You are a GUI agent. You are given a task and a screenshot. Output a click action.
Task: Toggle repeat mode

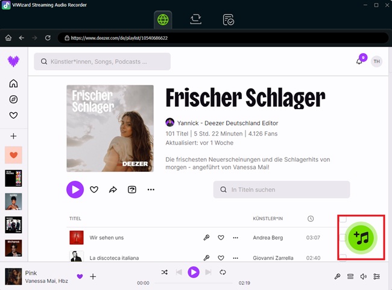tap(223, 273)
